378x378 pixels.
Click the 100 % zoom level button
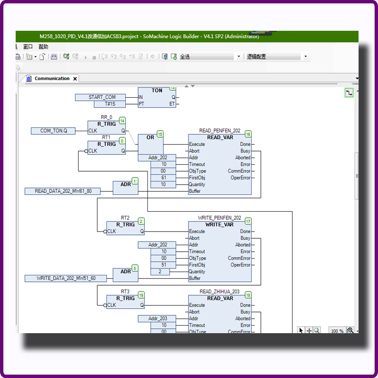click(337, 330)
